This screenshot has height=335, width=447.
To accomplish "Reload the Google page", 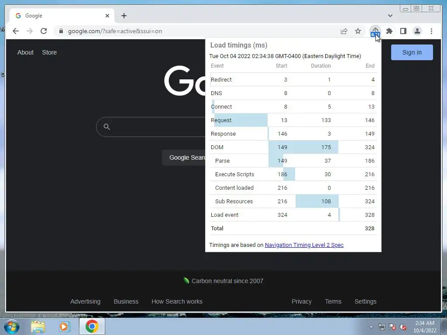I will click(x=44, y=31).
